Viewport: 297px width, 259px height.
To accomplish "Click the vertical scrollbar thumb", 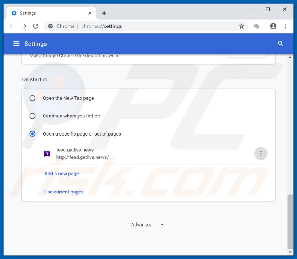I will pyautogui.click(x=290, y=221).
